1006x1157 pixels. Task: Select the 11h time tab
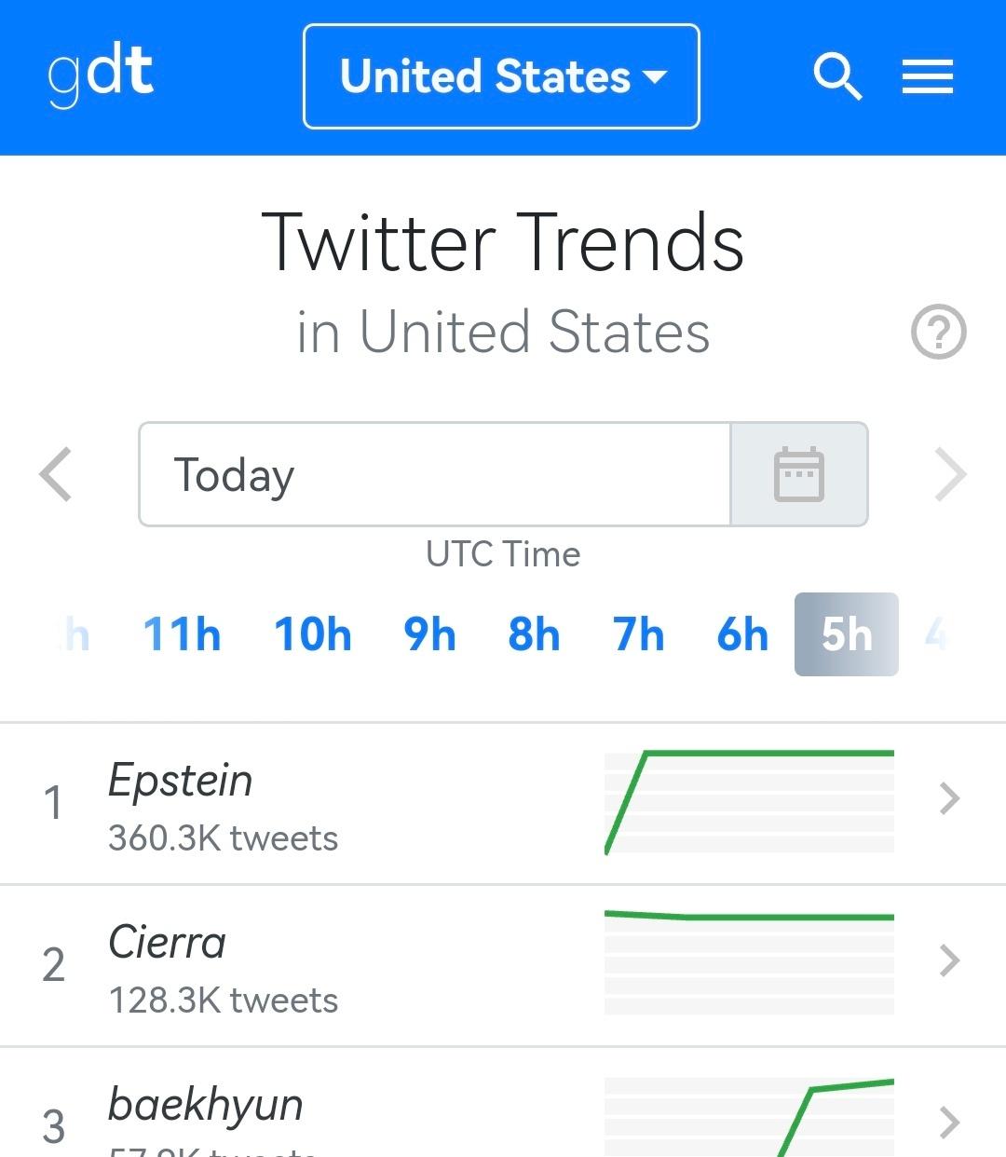point(182,635)
